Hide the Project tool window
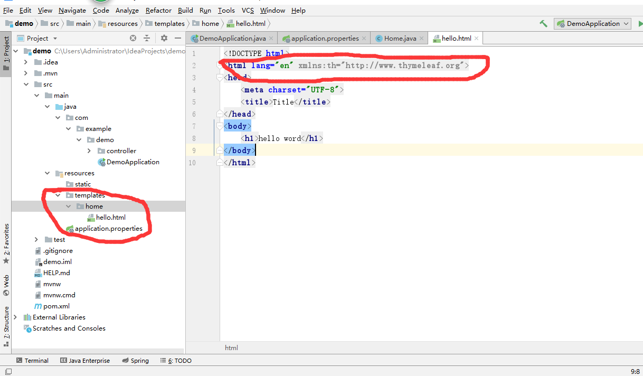Screen dimensions: 643x376 click(x=178, y=38)
